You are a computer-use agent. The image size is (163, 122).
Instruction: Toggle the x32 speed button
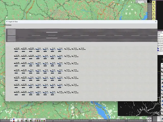27,121
